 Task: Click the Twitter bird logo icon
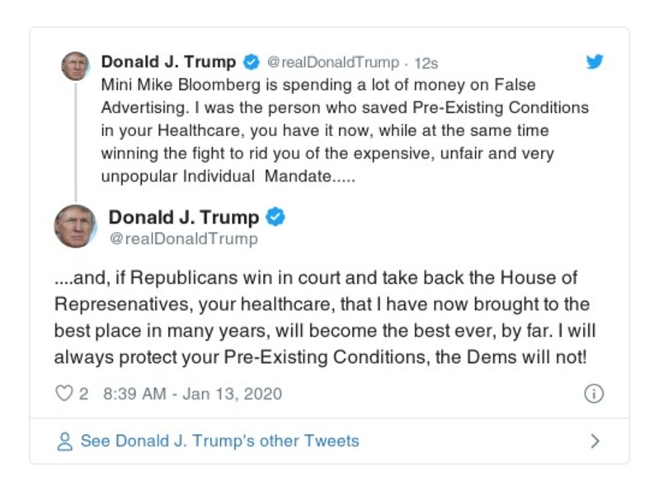(x=594, y=63)
